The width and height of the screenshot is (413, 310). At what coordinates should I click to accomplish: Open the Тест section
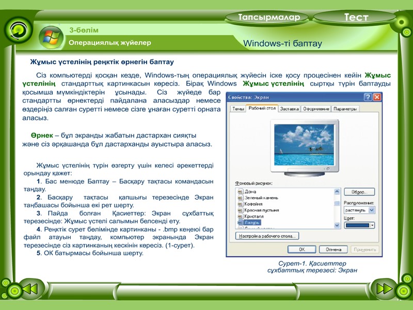point(356,18)
